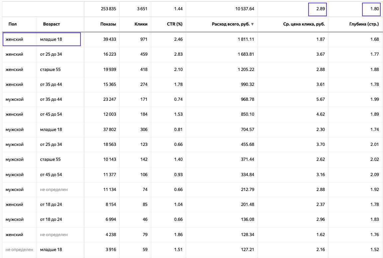
Task: Sort by the CTR (%) column header
Action: pos(175,24)
